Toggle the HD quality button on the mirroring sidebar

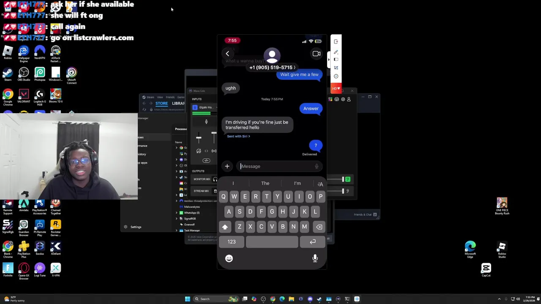point(336,88)
